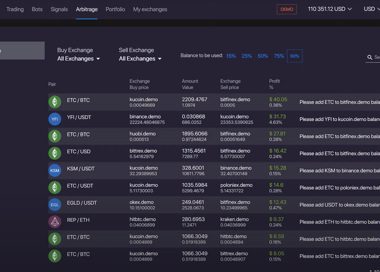Click Please add KSM to binance.demo message

[340, 170]
